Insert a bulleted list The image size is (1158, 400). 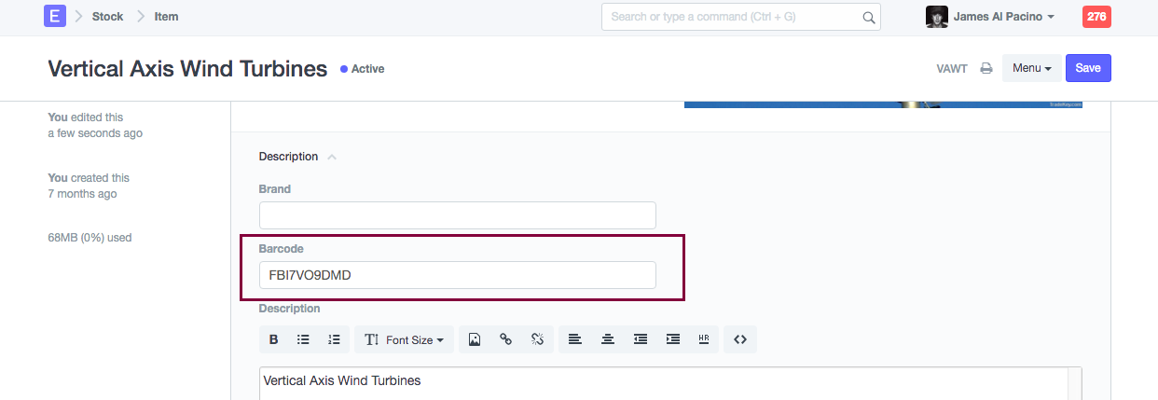pyautogui.click(x=303, y=339)
